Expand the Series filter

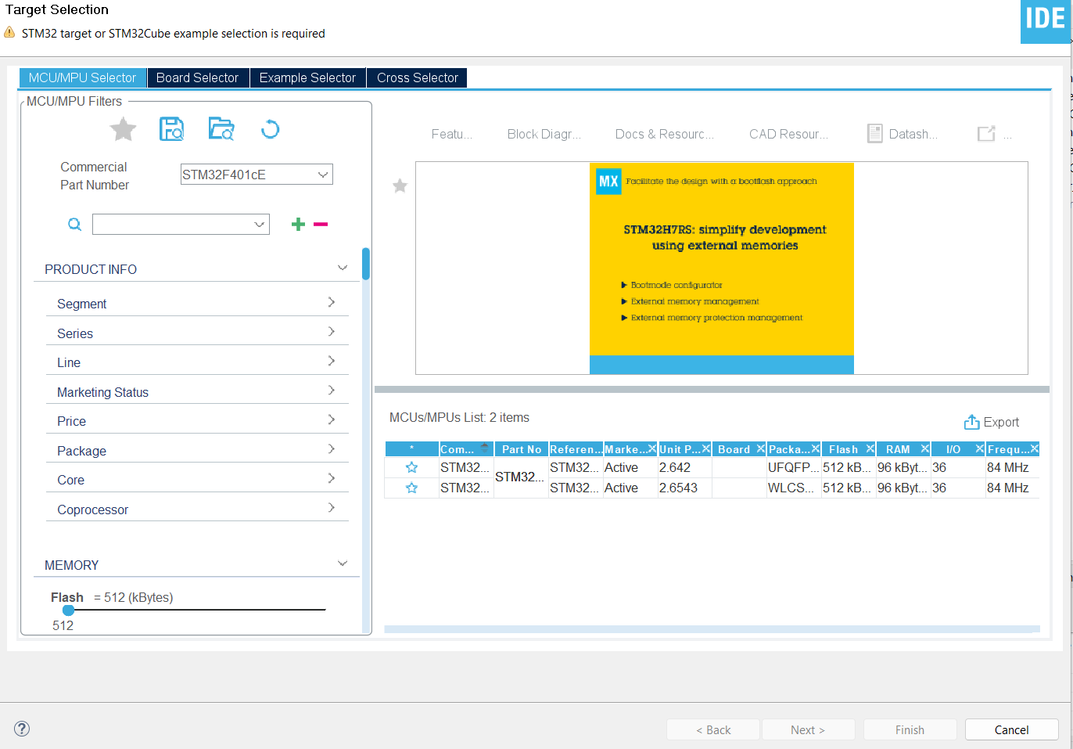click(x=332, y=332)
